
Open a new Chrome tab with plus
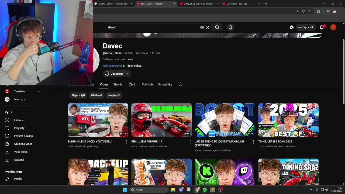pyautogui.click(x=266, y=4)
